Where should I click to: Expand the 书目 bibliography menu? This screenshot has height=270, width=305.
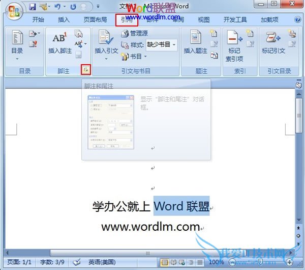point(134,57)
